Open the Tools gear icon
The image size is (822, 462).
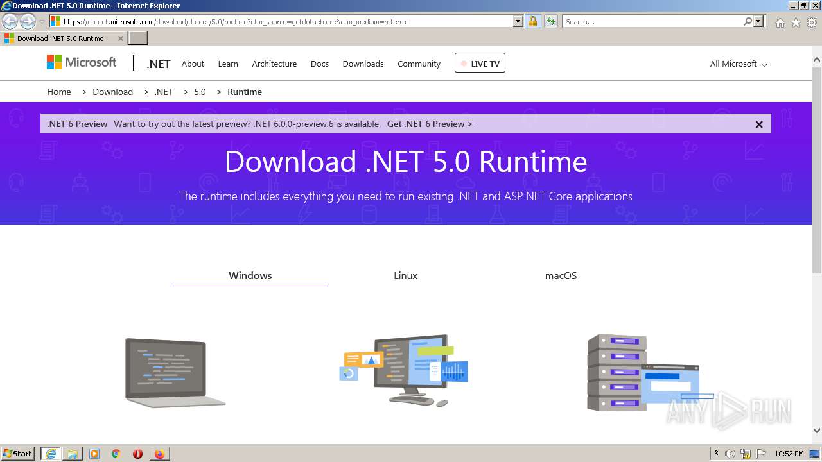812,22
